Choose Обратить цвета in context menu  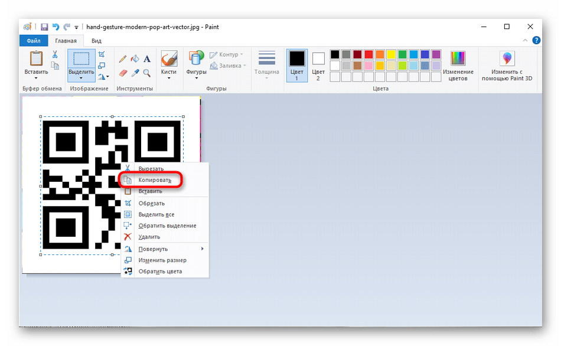pyautogui.click(x=165, y=271)
